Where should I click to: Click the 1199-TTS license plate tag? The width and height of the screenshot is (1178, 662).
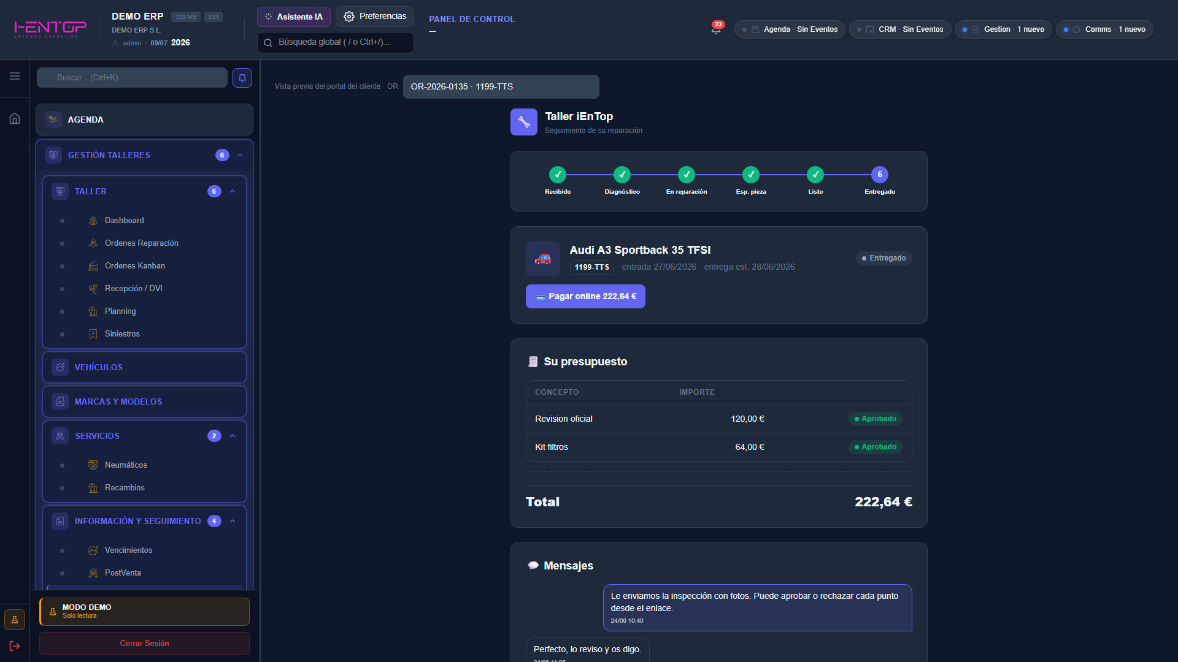coord(592,267)
